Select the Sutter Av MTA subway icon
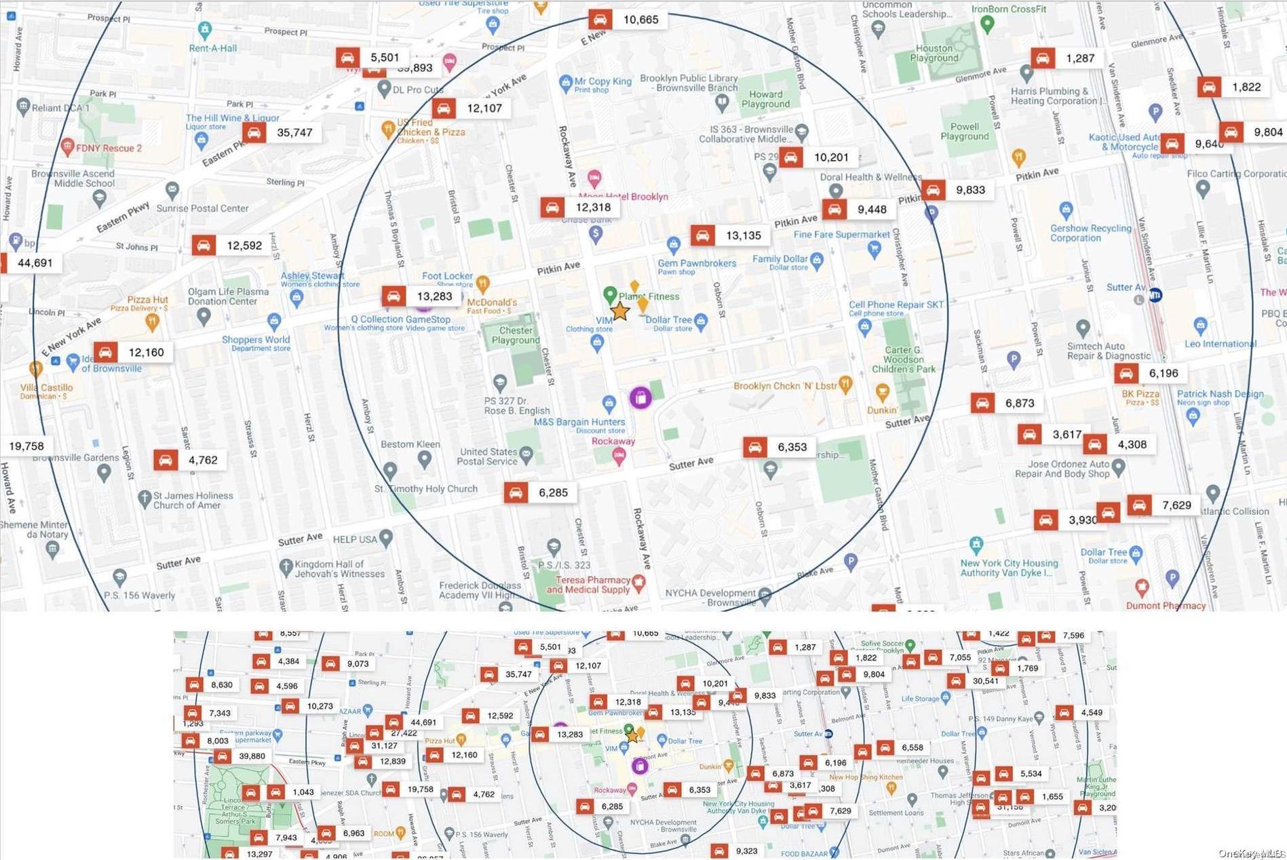 [1155, 295]
